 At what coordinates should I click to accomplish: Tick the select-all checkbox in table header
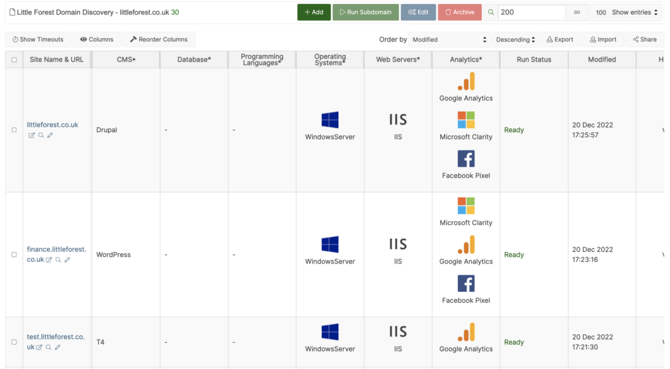point(14,60)
